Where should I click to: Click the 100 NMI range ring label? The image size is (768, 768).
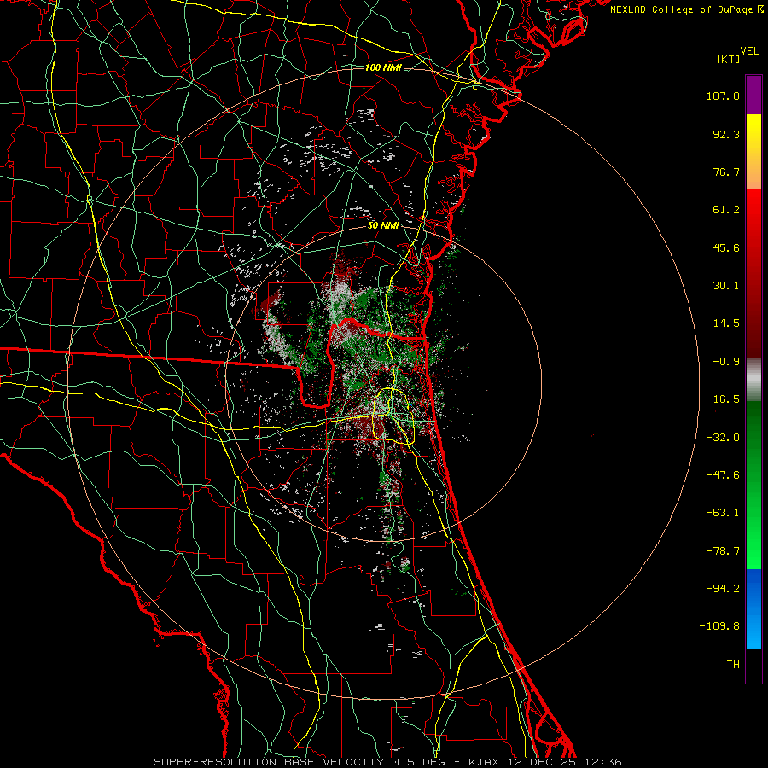pos(383,67)
